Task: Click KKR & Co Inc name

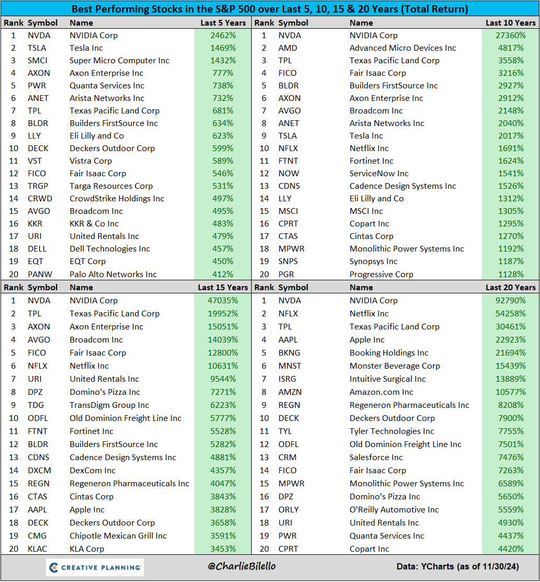Action: pyautogui.click(x=94, y=224)
